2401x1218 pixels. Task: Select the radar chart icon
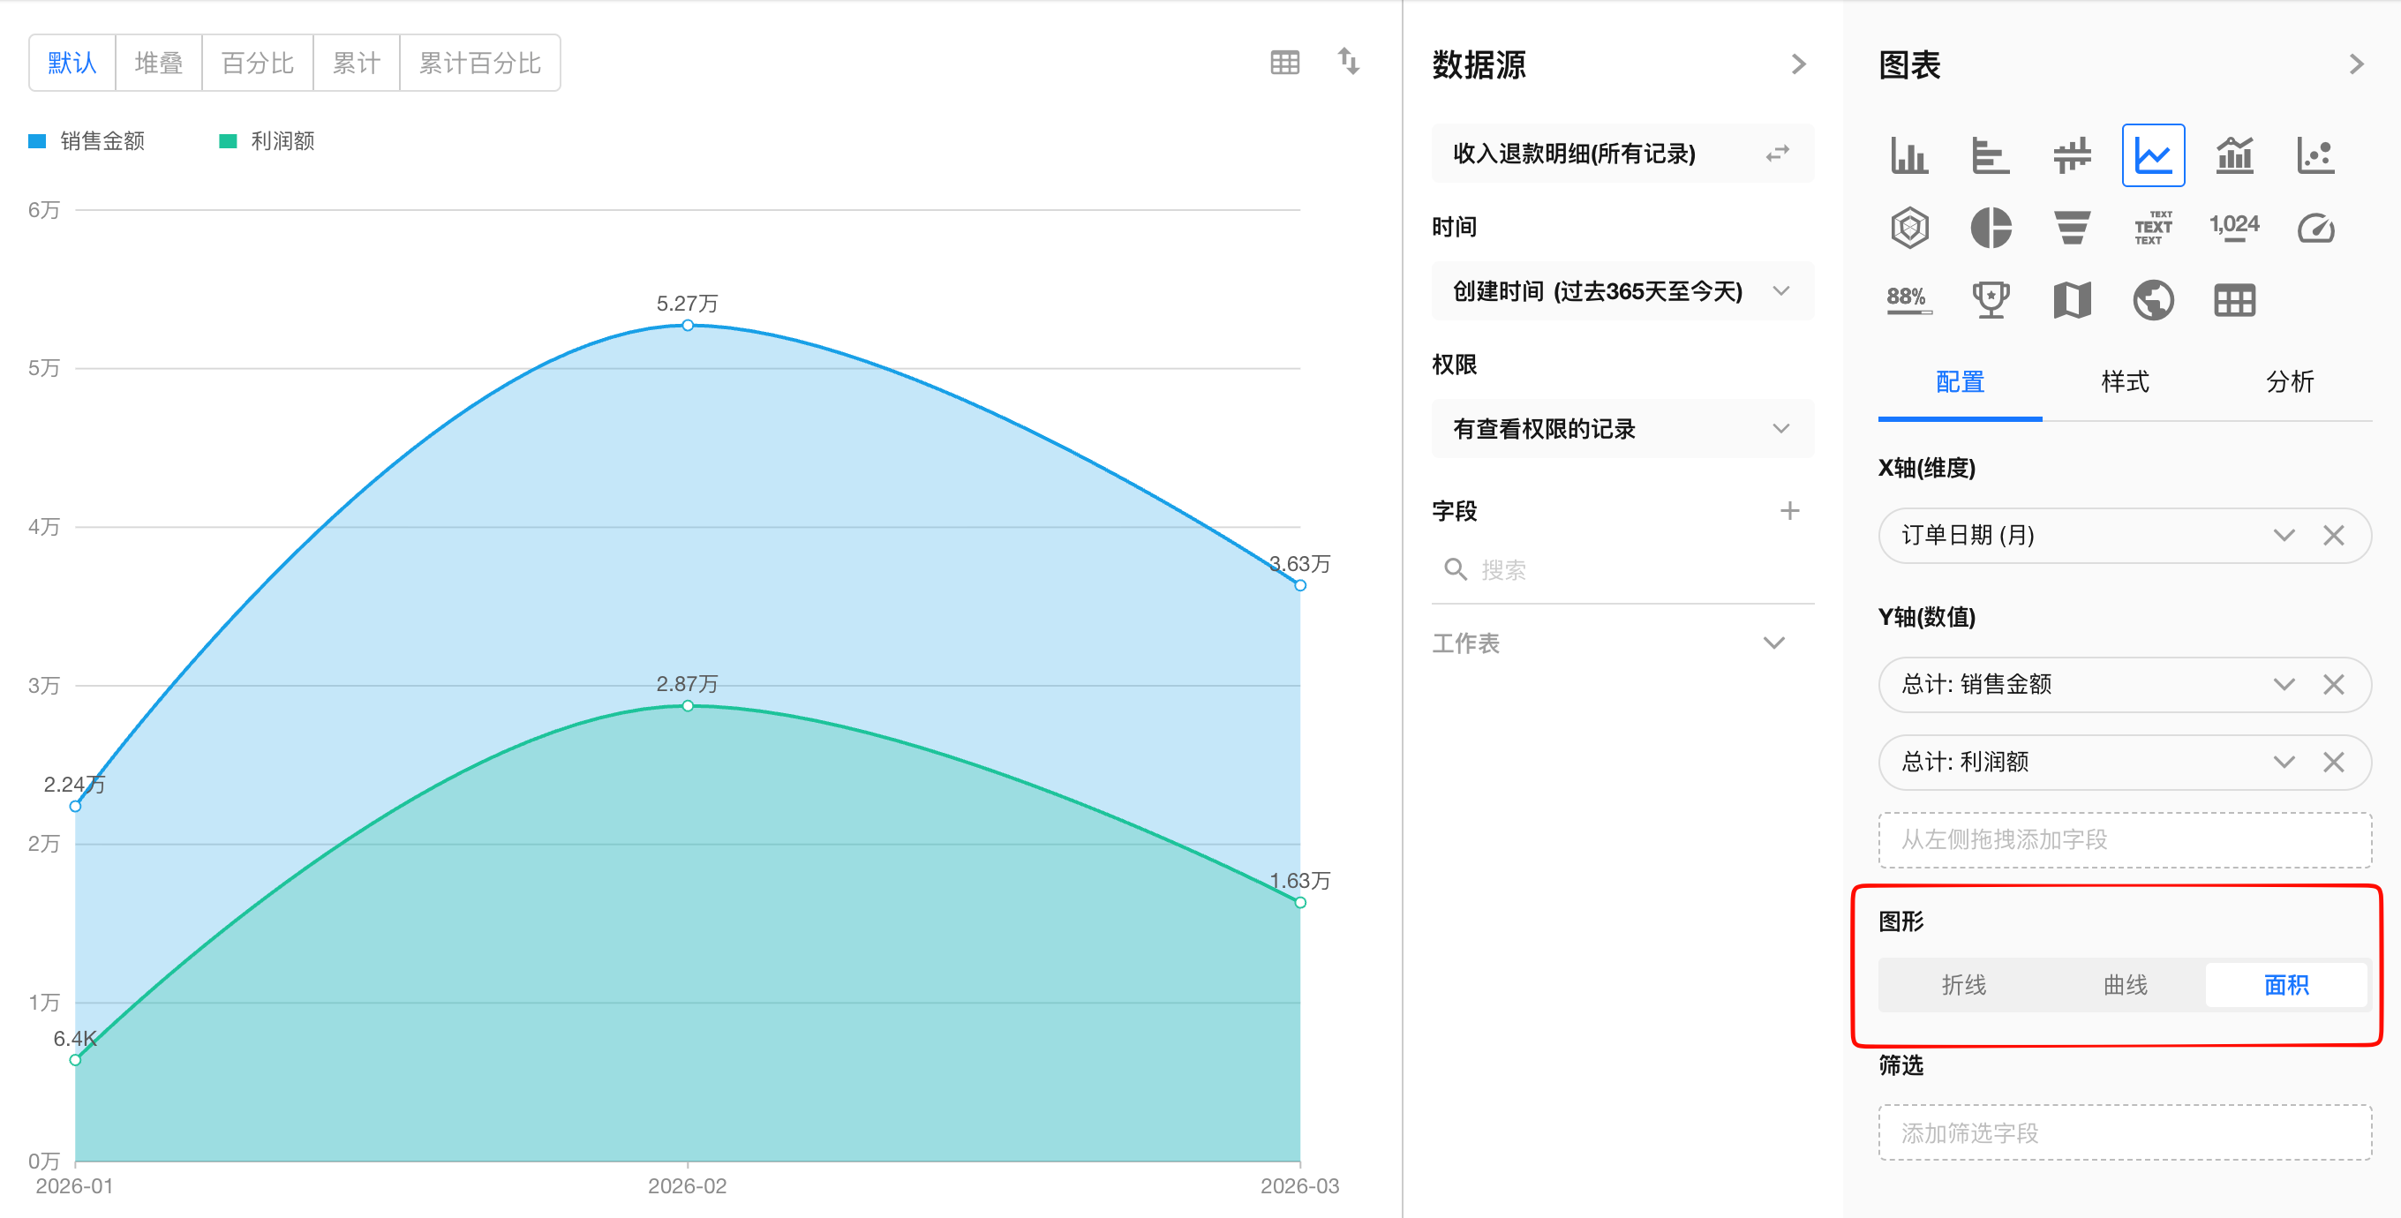(1908, 228)
